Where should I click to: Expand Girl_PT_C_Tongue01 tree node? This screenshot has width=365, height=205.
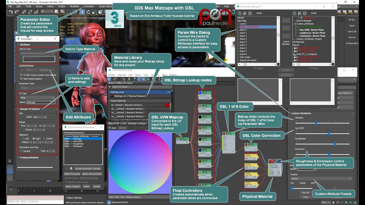point(297,54)
